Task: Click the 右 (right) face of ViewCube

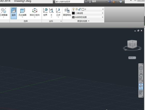Action: point(135,44)
